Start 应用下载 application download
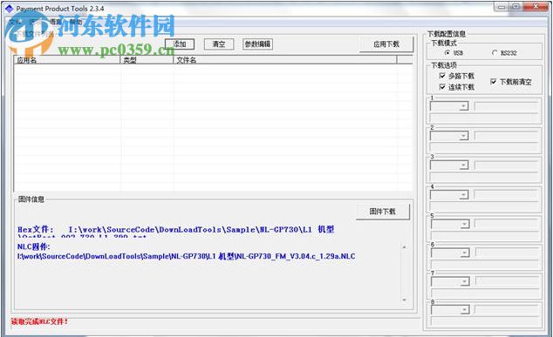This screenshot has height=337, width=553. (x=386, y=44)
